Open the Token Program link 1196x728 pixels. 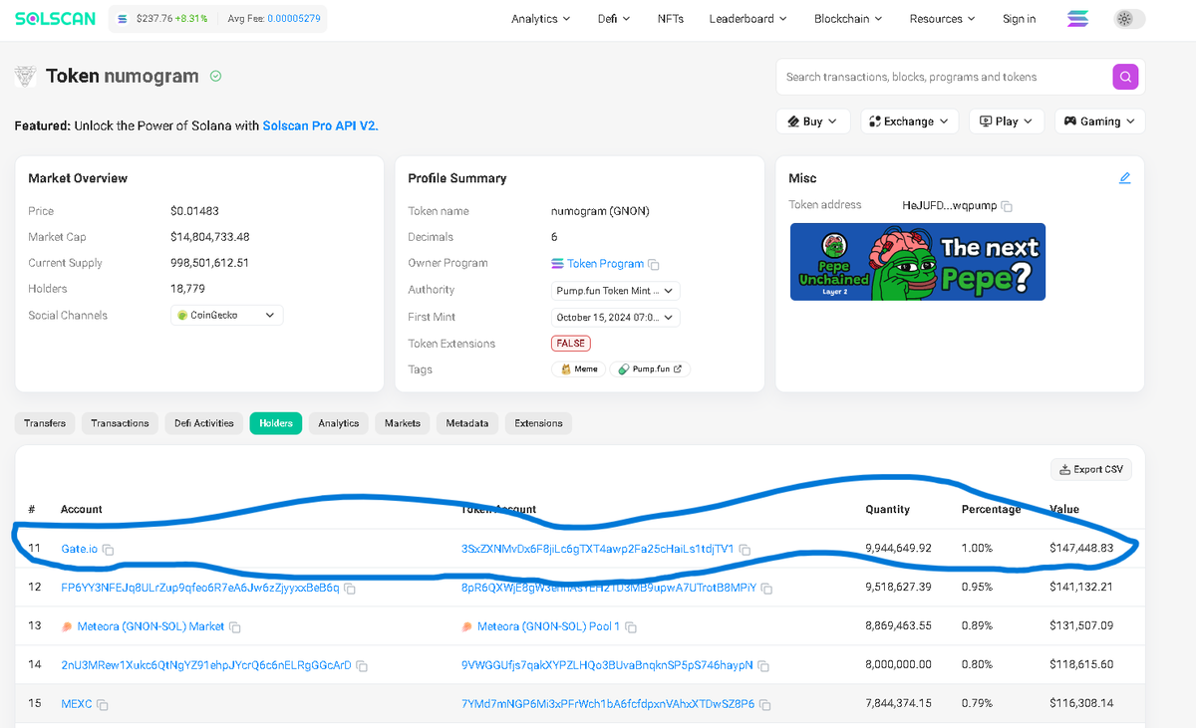coord(605,264)
